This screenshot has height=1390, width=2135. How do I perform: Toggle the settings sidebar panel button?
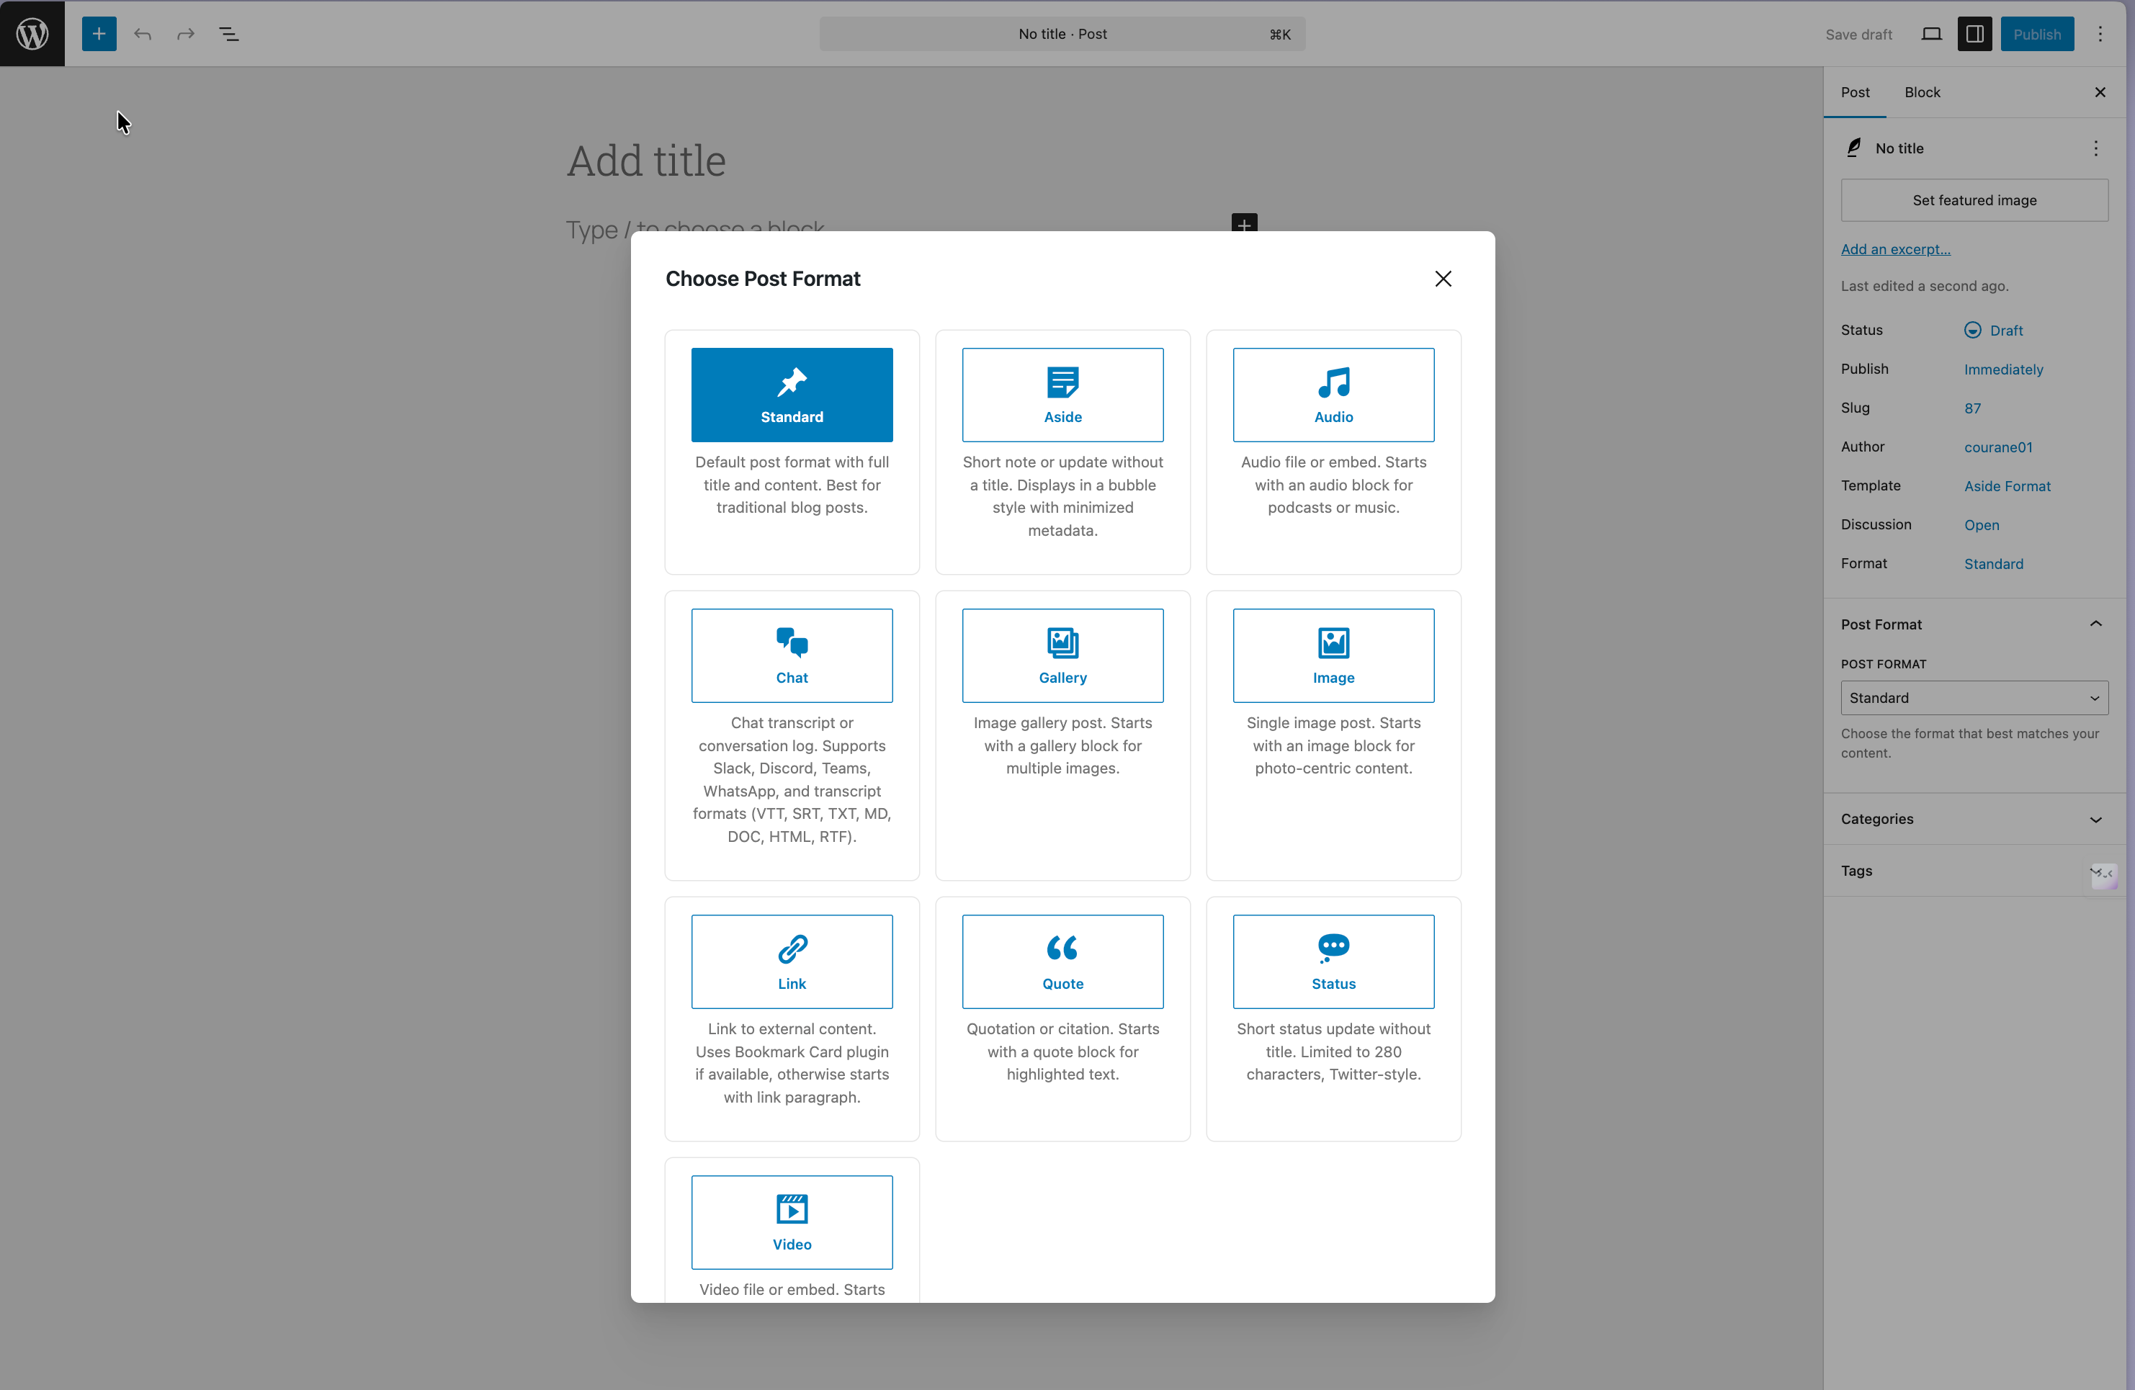(1974, 34)
